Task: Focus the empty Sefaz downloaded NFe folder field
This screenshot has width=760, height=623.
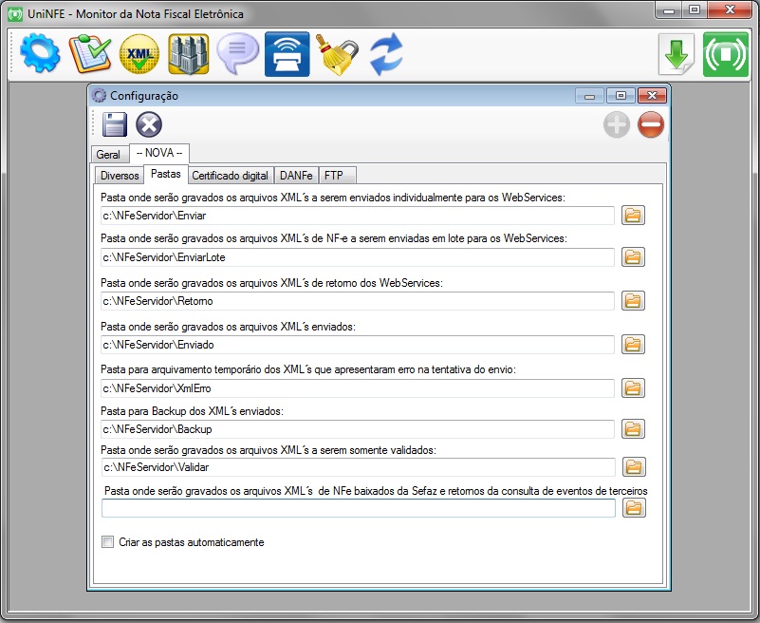Action: click(x=359, y=508)
